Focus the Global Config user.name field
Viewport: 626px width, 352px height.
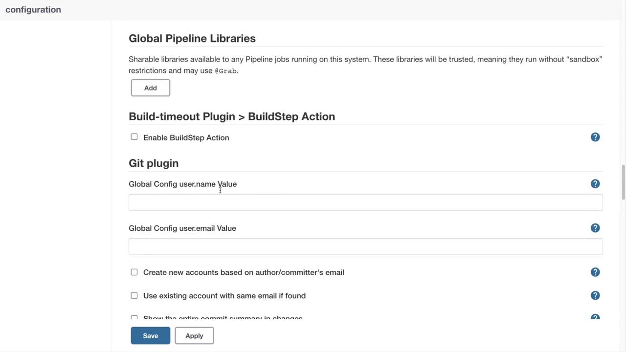point(365,202)
